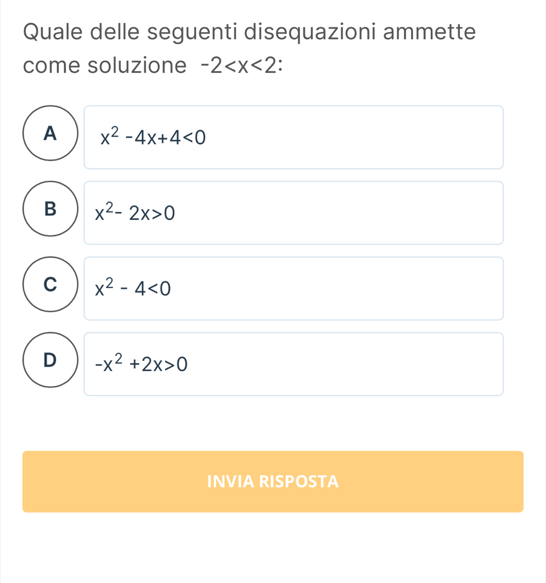Select radio circle C
This screenshot has height=583, width=546.
(x=51, y=284)
